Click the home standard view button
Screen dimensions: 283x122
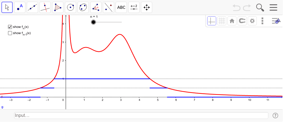[x=232, y=21]
